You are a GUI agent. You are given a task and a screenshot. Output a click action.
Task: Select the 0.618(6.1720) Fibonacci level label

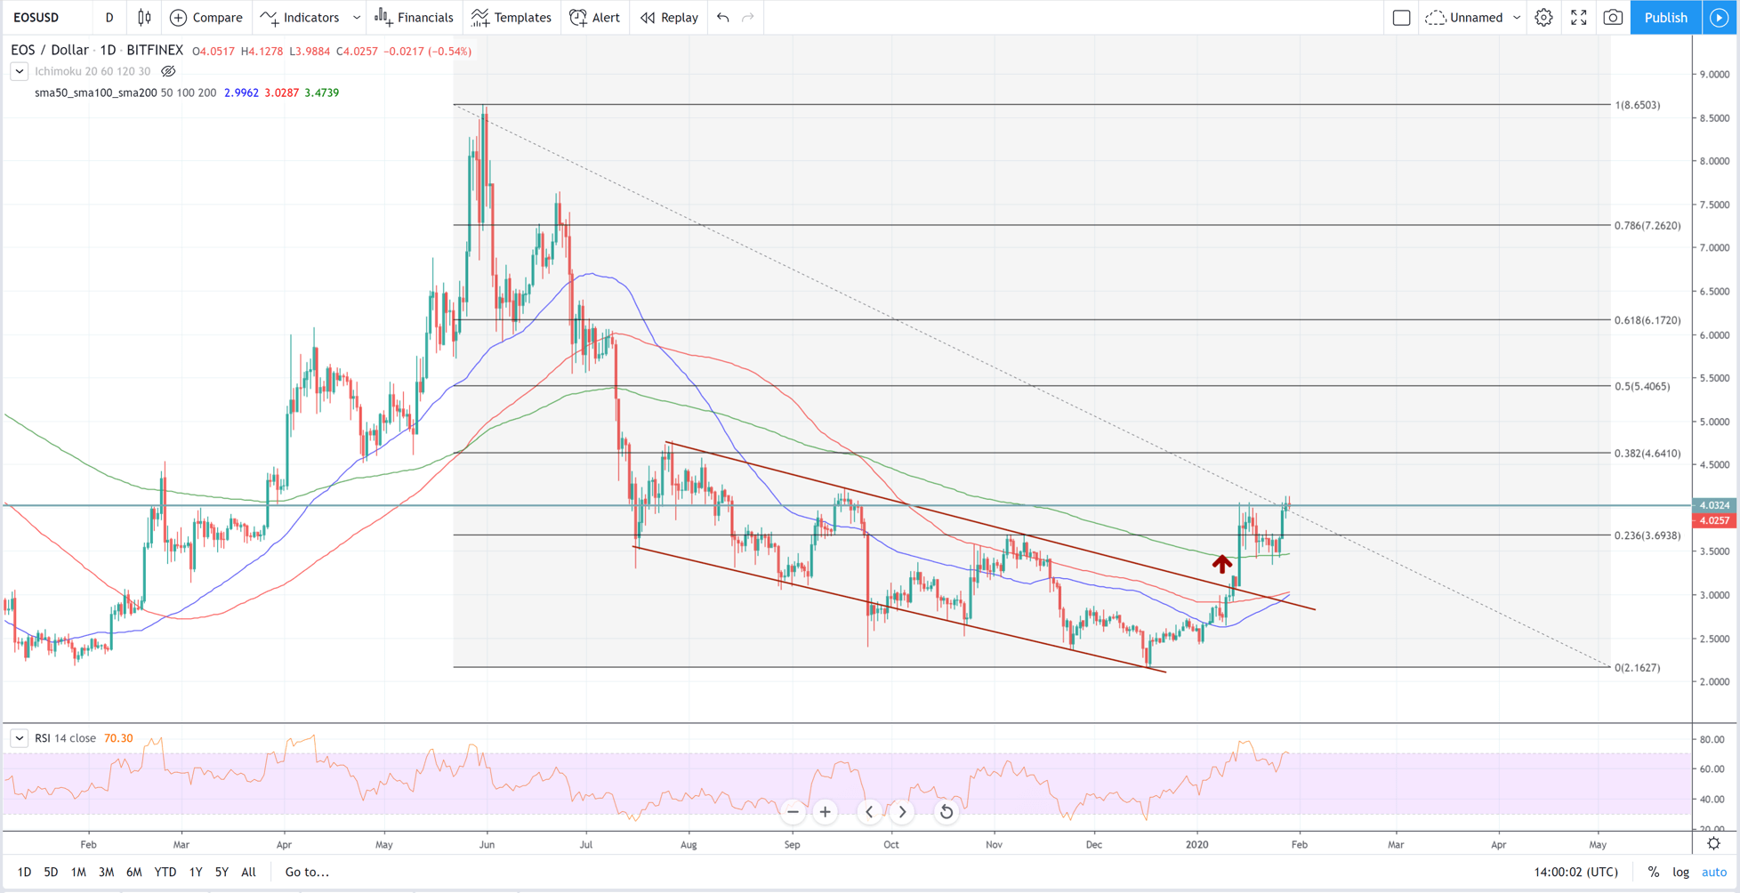click(x=1647, y=320)
